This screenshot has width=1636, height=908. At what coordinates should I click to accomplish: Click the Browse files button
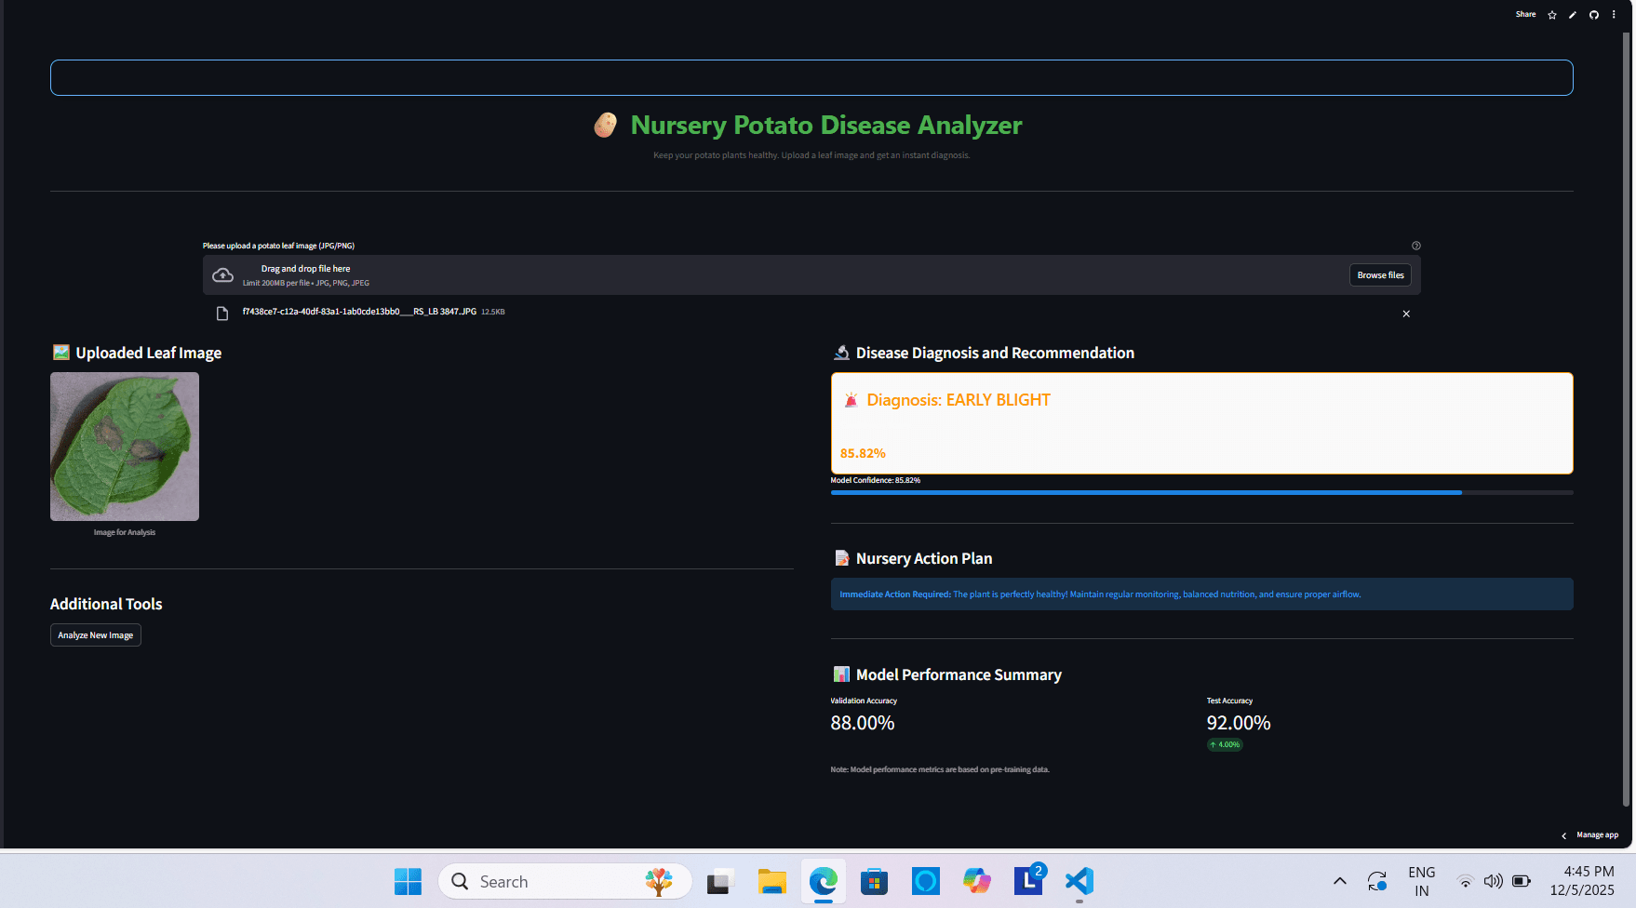click(1380, 275)
